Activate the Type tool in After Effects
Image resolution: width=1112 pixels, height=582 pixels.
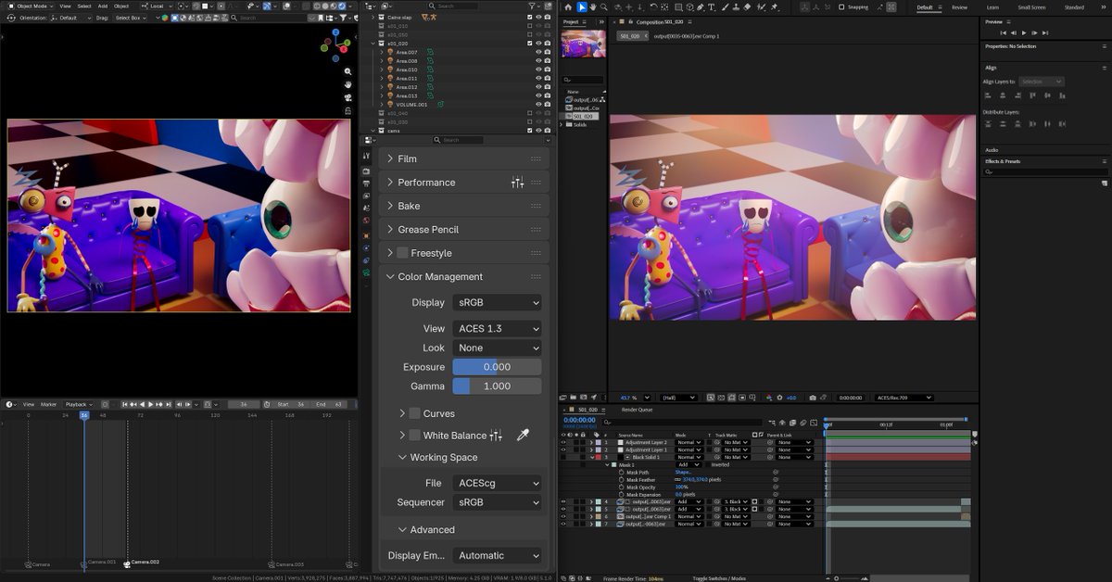[x=712, y=6]
